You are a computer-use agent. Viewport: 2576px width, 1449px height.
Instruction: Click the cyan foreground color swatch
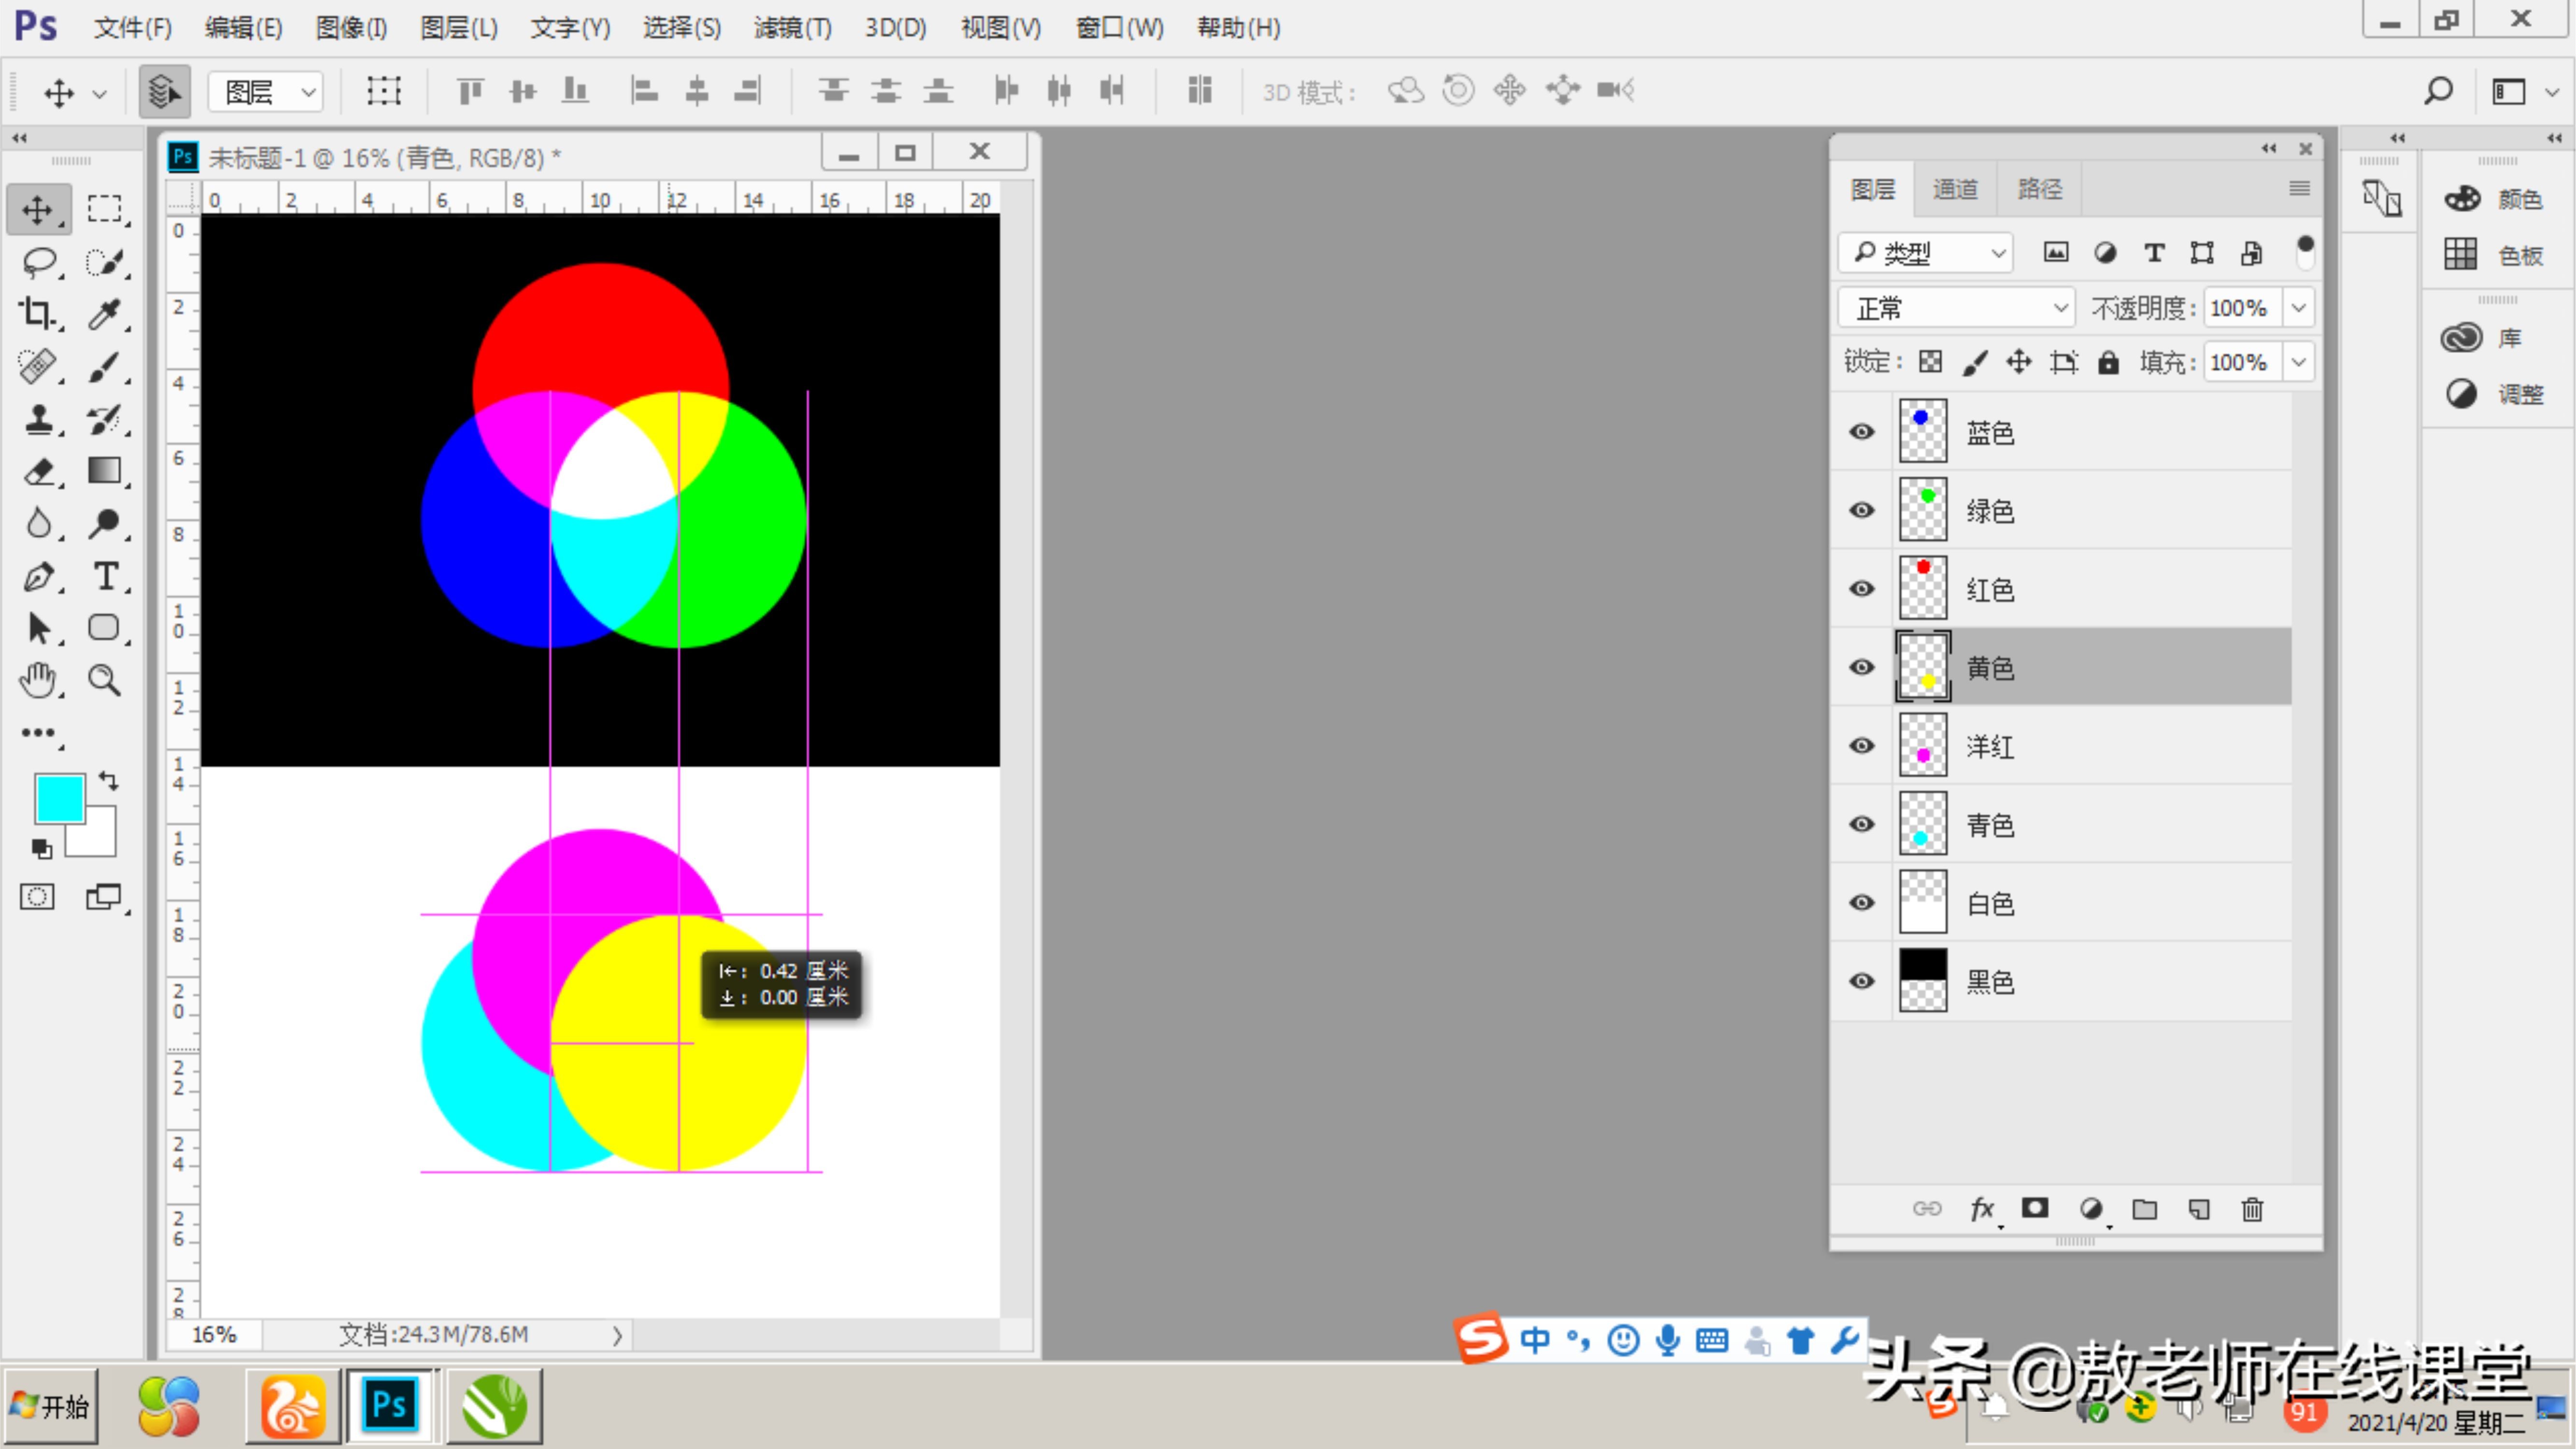pyautogui.click(x=59, y=798)
